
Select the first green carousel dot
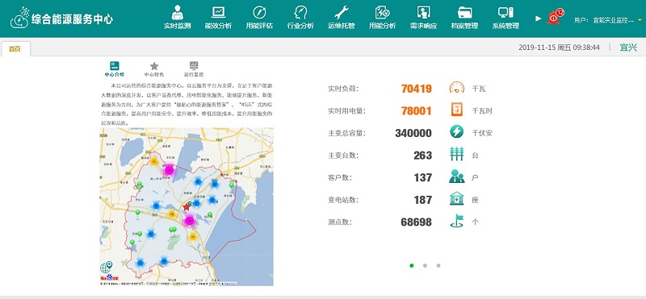click(412, 266)
